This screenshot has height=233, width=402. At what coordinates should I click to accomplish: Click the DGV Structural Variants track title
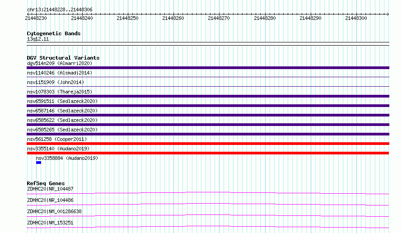pyautogui.click(x=63, y=58)
